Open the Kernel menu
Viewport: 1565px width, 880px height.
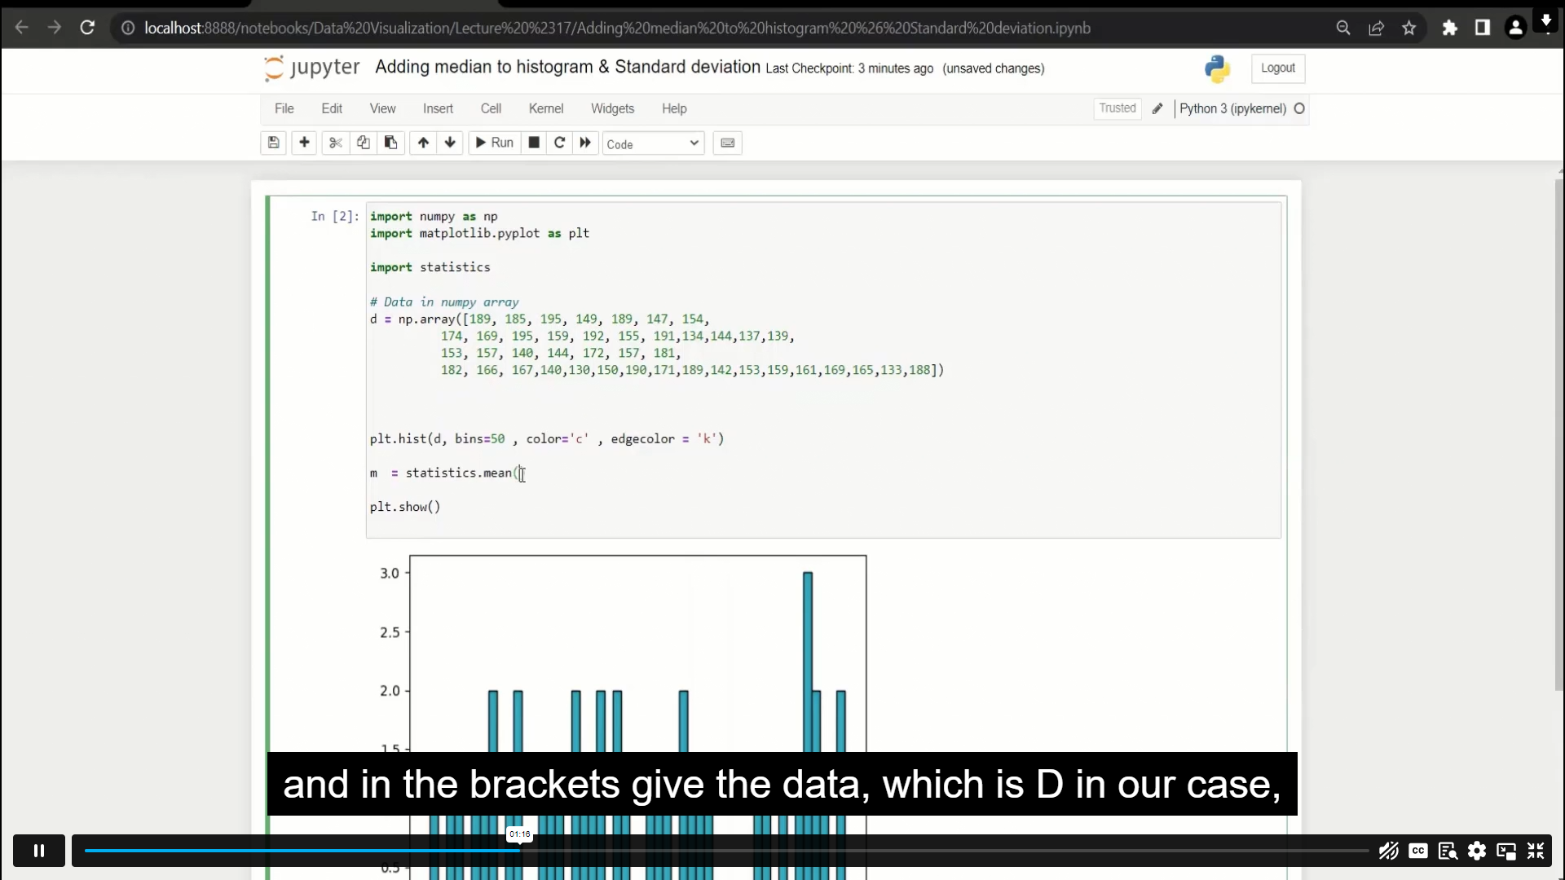(546, 108)
